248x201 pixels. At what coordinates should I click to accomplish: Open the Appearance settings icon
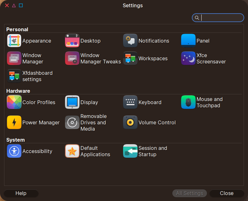pyautogui.click(x=14, y=41)
